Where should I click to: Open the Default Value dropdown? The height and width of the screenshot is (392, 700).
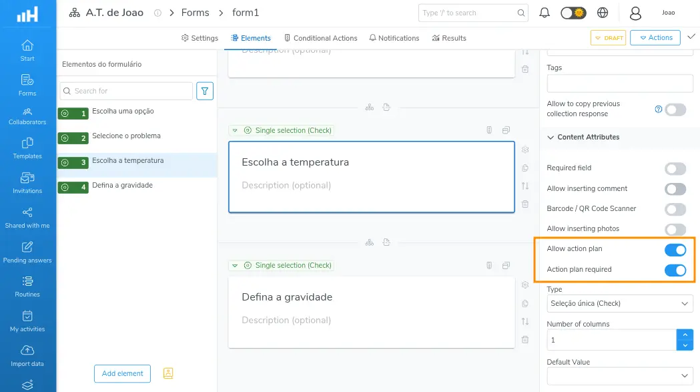pos(620,376)
